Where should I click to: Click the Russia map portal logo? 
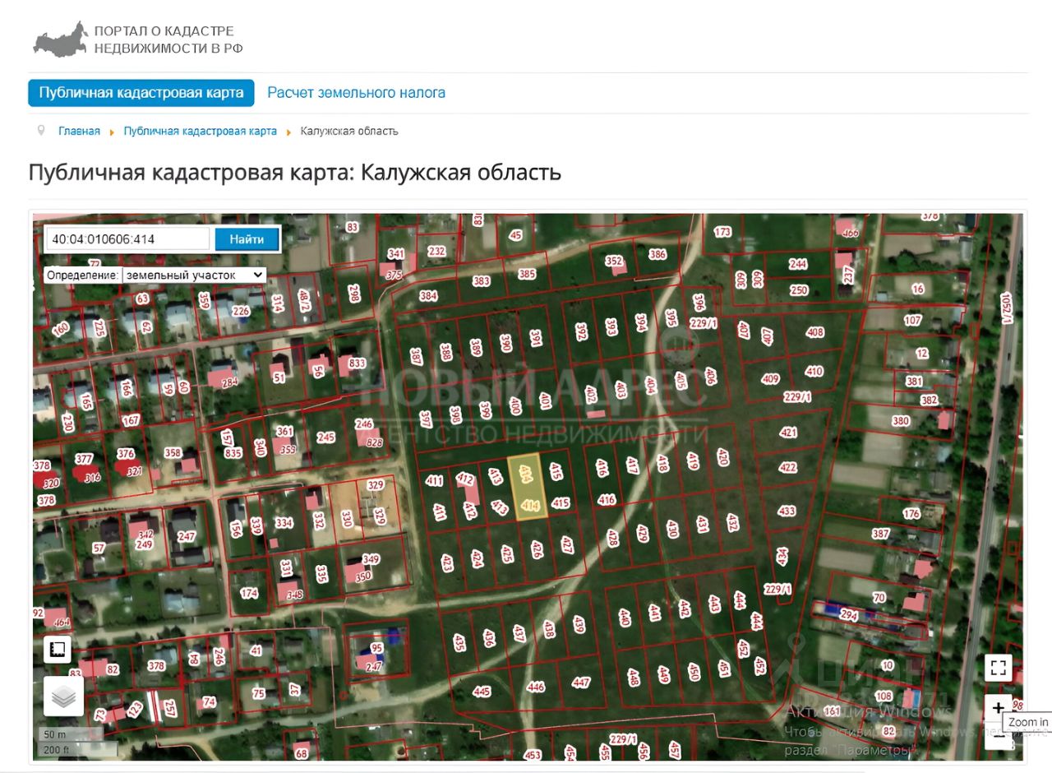tap(60, 39)
